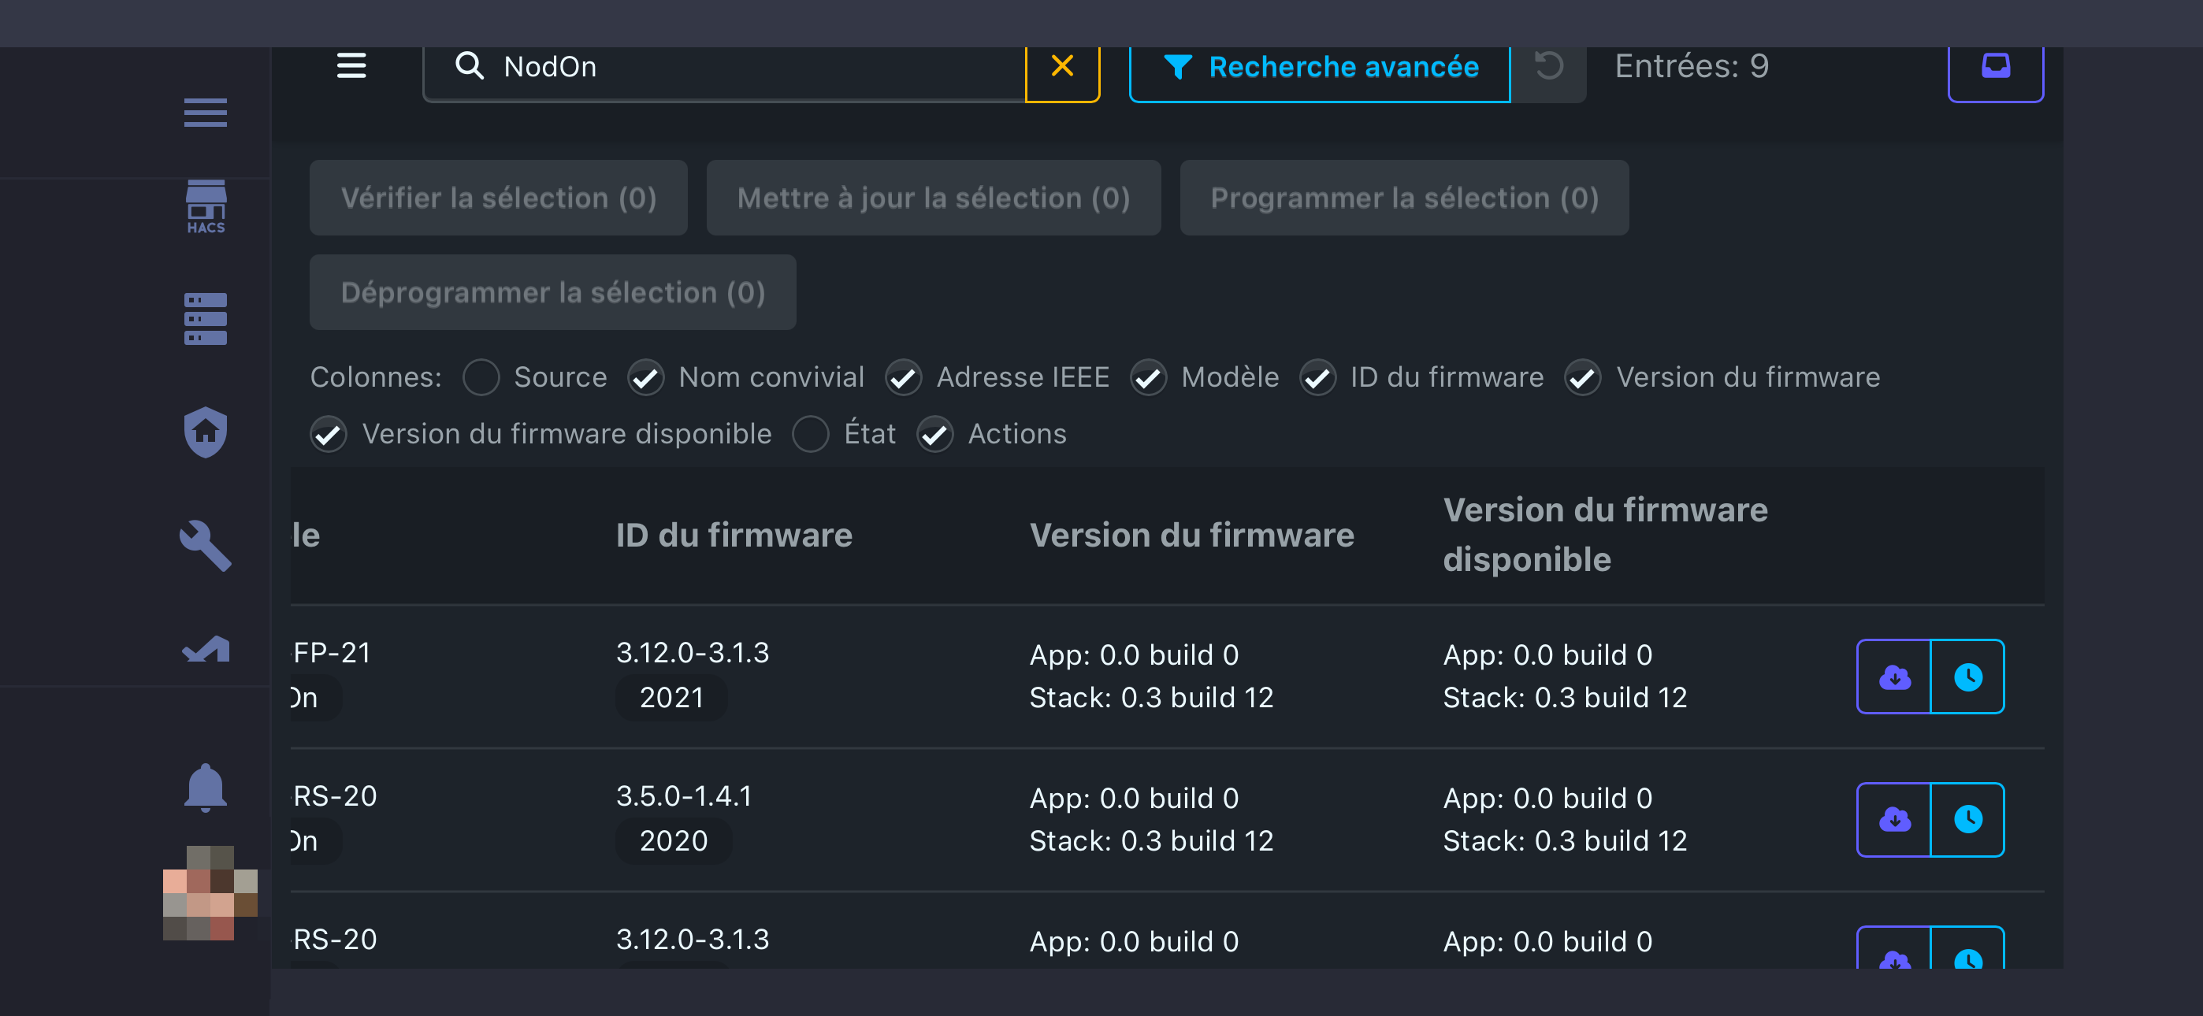Uncheck the Adresse IEEE column checkbox
This screenshot has height=1016, width=2203.
coord(903,377)
